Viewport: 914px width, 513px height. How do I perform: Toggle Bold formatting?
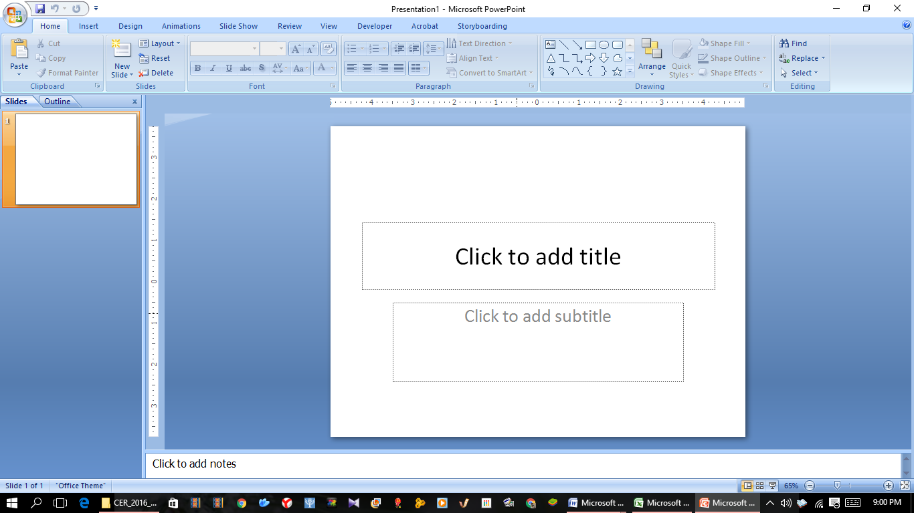[197, 68]
